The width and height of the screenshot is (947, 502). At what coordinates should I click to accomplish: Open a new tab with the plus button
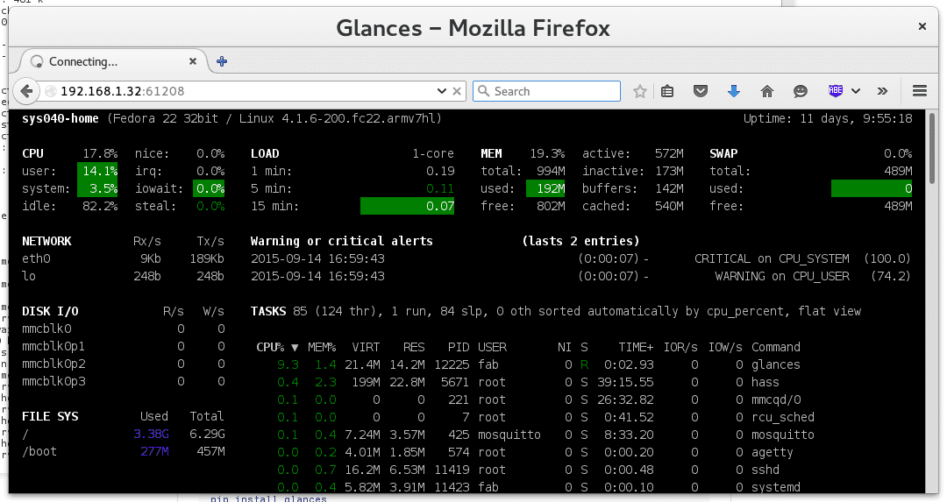(222, 61)
